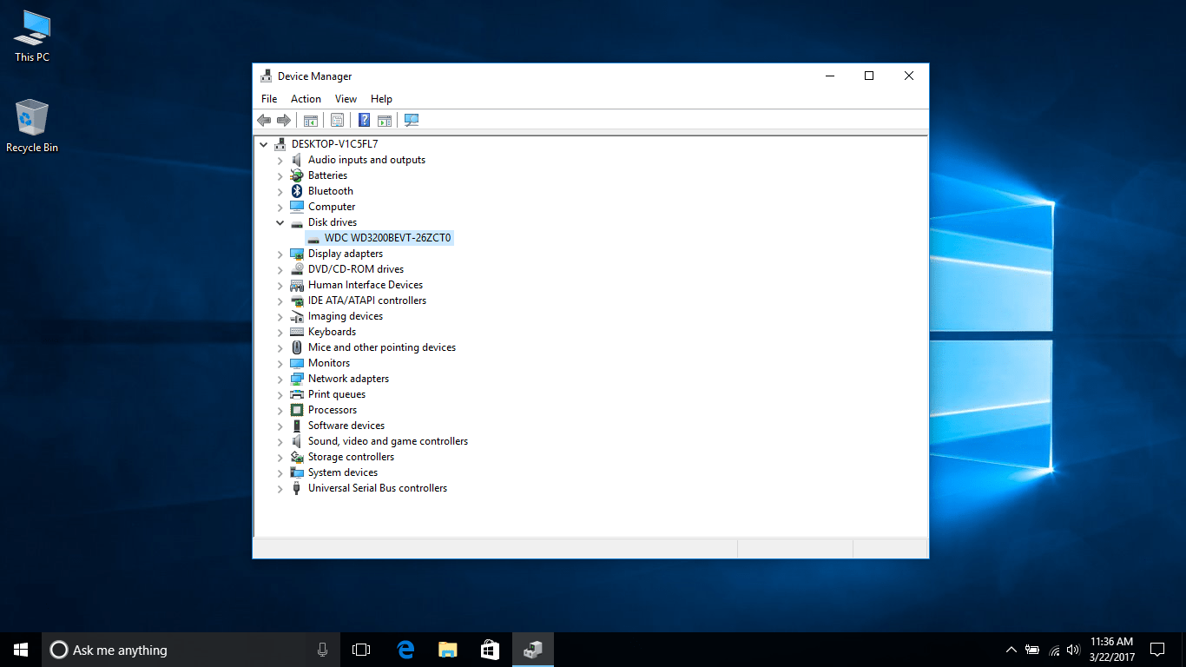Click the Forward navigation arrow
Viewport: 1186px width, 667px height.
click(x=284, y=120)
